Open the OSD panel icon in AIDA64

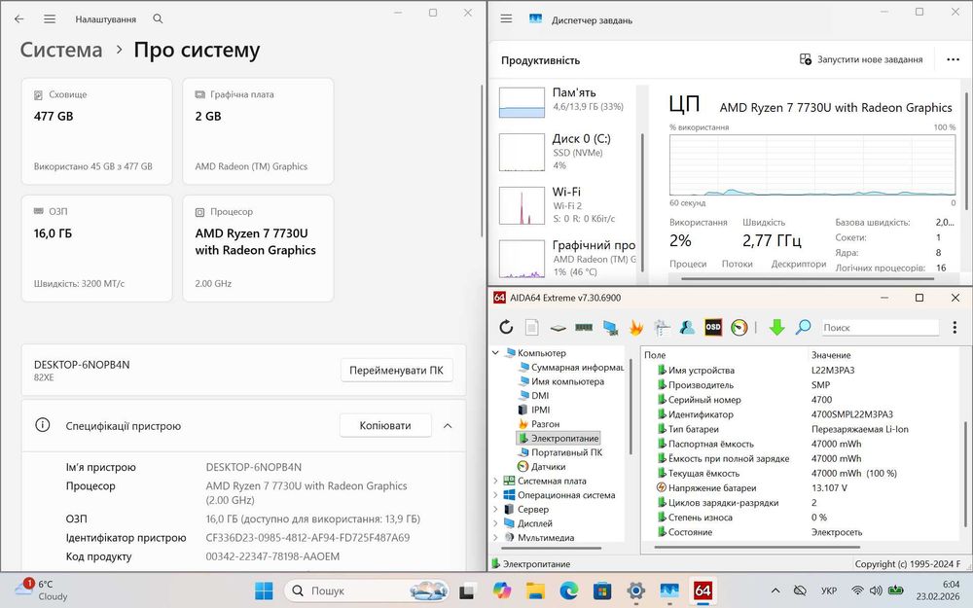713,327
